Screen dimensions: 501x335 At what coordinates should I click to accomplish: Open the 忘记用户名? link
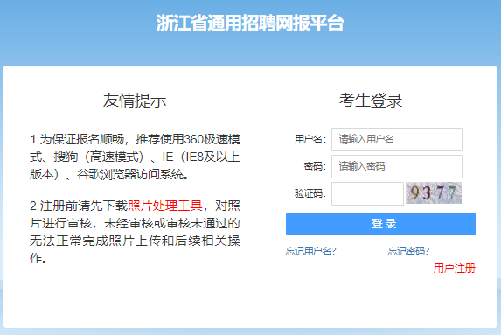click(x=310, y=251)
